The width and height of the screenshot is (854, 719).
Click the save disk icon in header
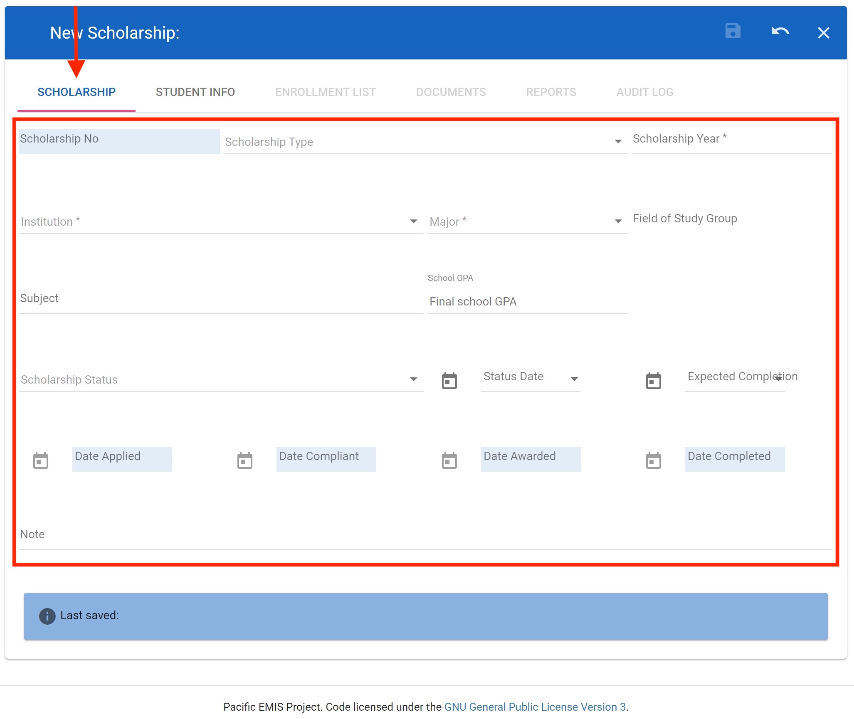click(733, 32)
